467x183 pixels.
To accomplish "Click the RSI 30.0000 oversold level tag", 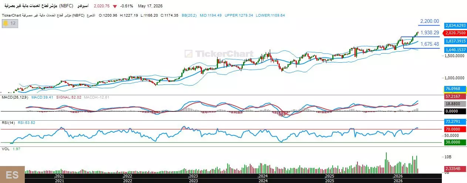I will (x=455, y=142).
